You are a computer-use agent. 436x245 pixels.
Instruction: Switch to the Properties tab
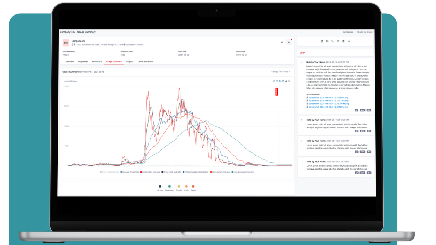point(83,62)
